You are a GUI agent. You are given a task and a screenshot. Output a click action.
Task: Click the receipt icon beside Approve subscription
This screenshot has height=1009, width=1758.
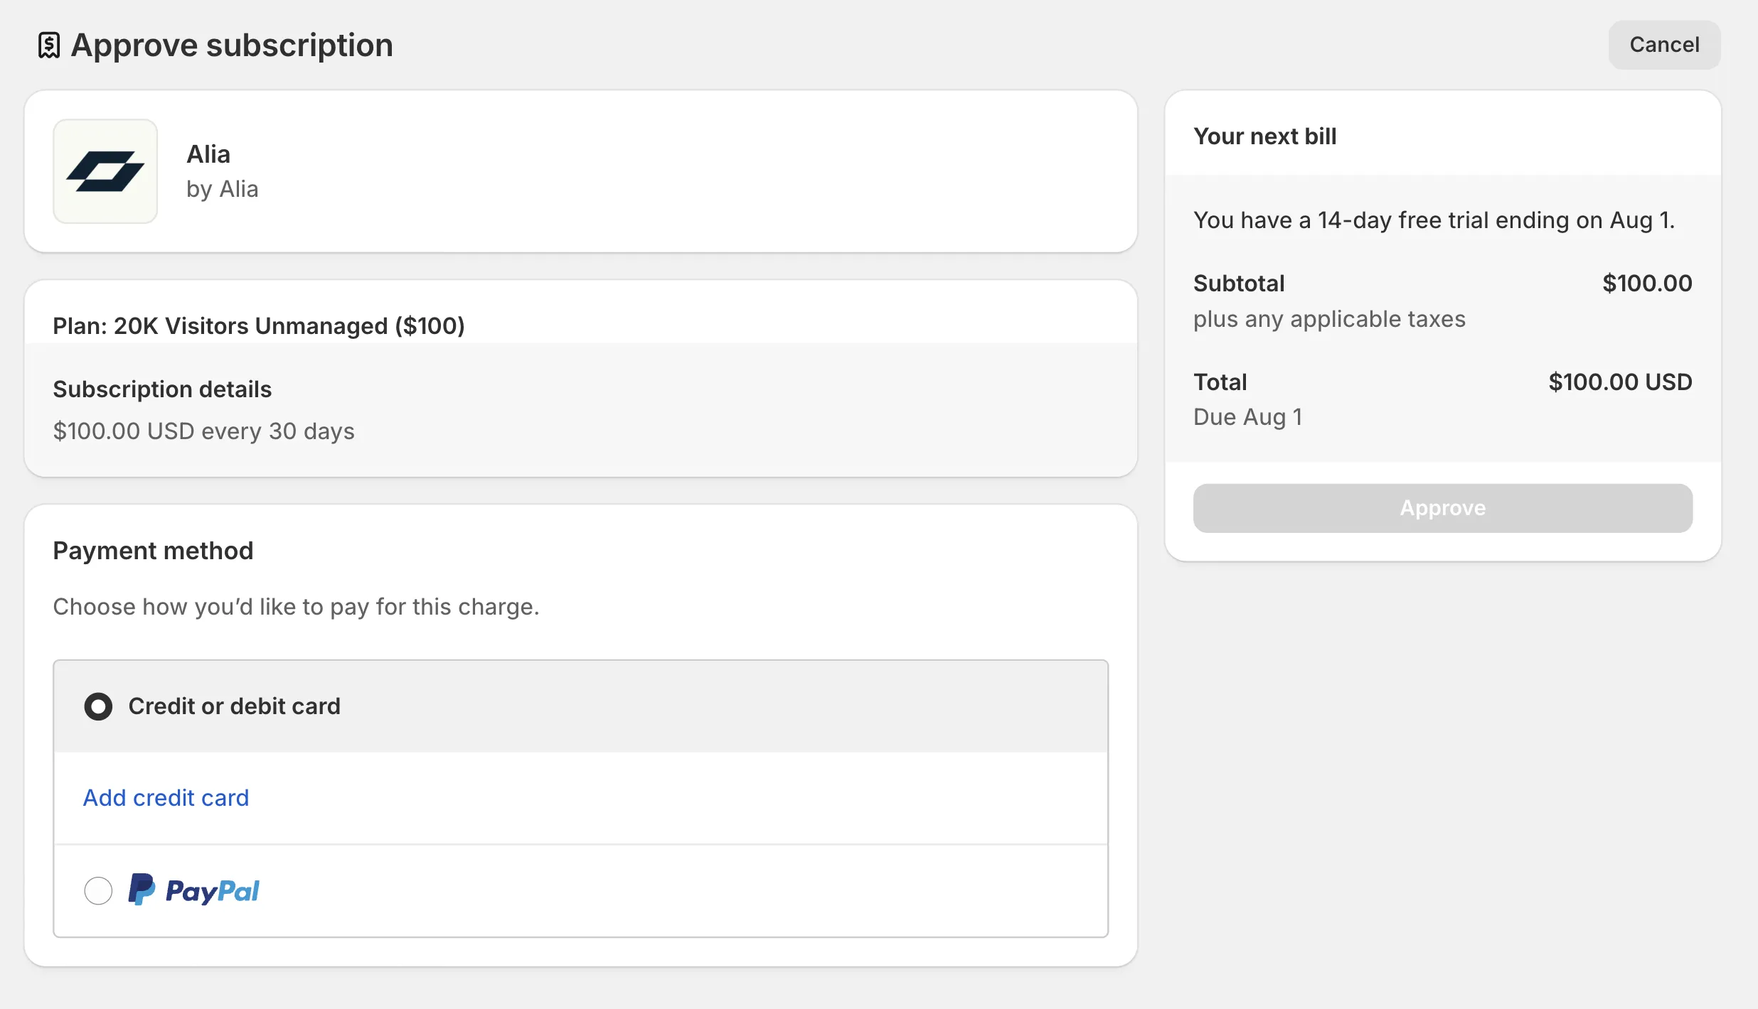click(48, 45)
